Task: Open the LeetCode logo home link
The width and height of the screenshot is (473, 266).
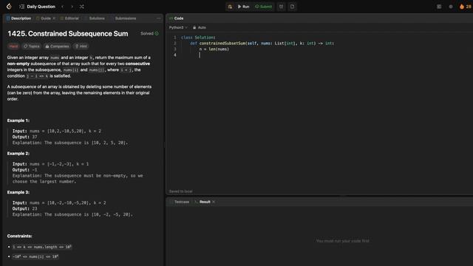Action: coord(9,7)
